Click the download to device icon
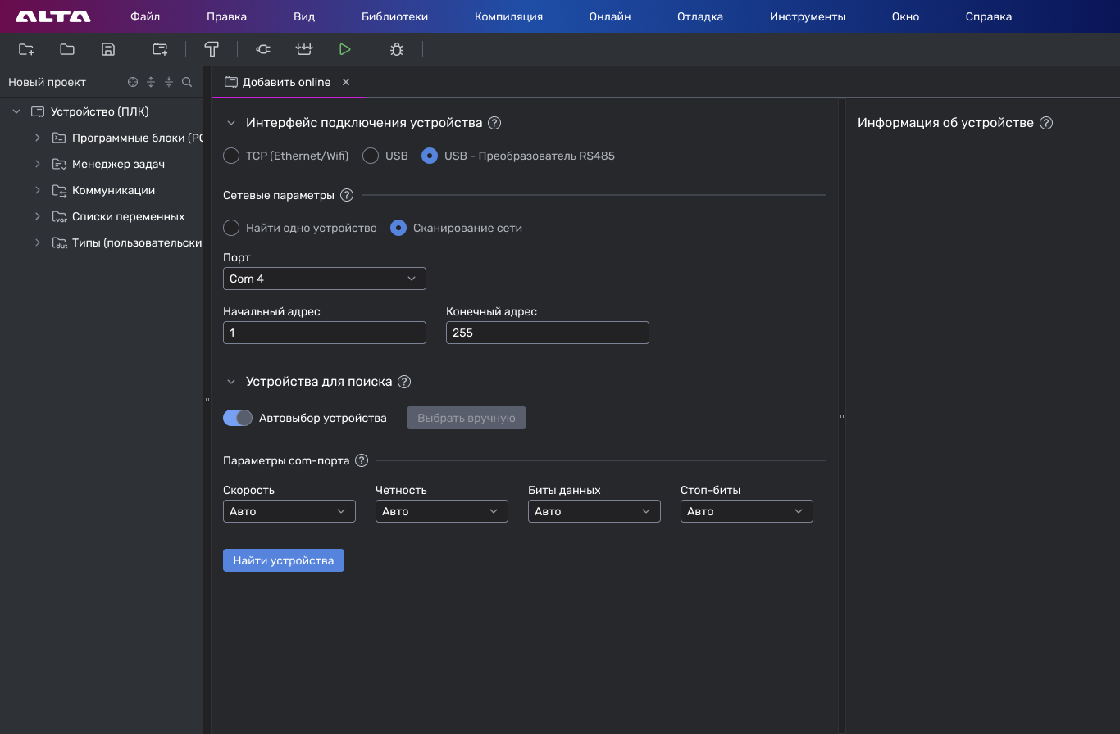The image size is (1120, 734). point(304,49)
